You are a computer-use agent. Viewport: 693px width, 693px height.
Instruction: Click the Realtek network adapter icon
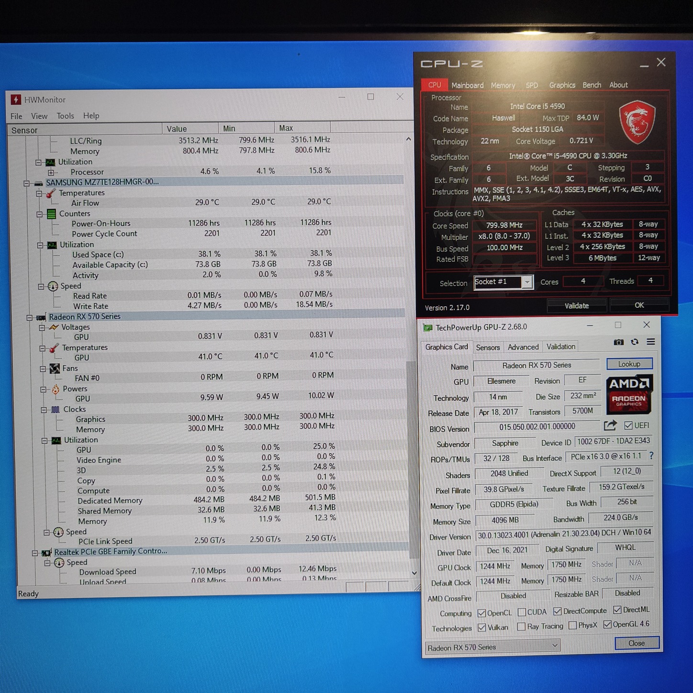(x=46, y=553)
